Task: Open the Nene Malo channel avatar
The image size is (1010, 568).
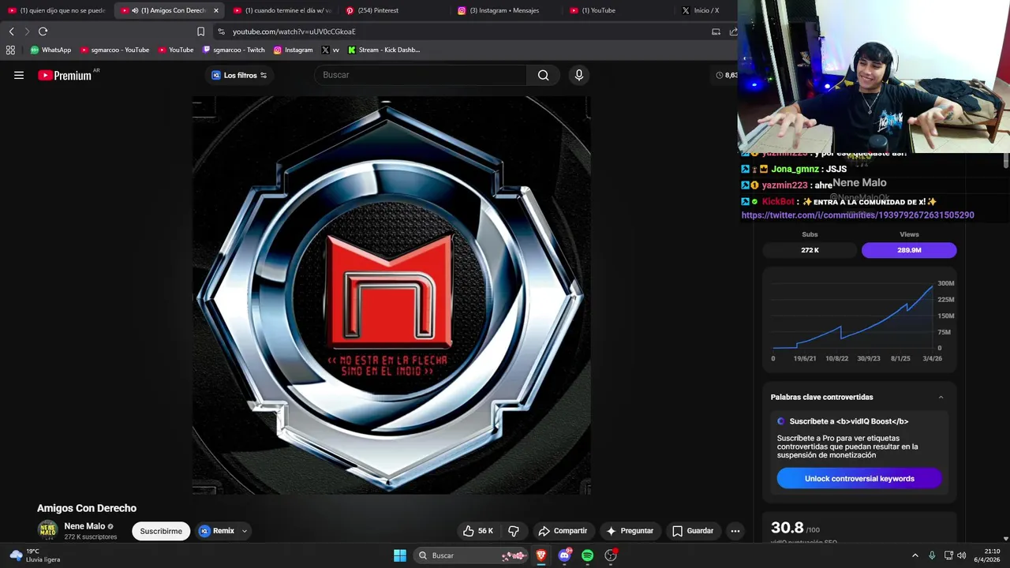Action: point(48,531)
